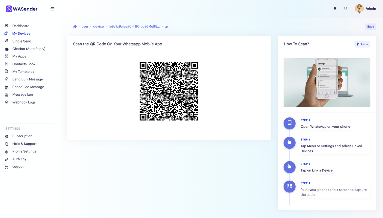Click 'Point your phone to this screen' text
The width and height of the screenshot is (383, 218).
[334, 192]
